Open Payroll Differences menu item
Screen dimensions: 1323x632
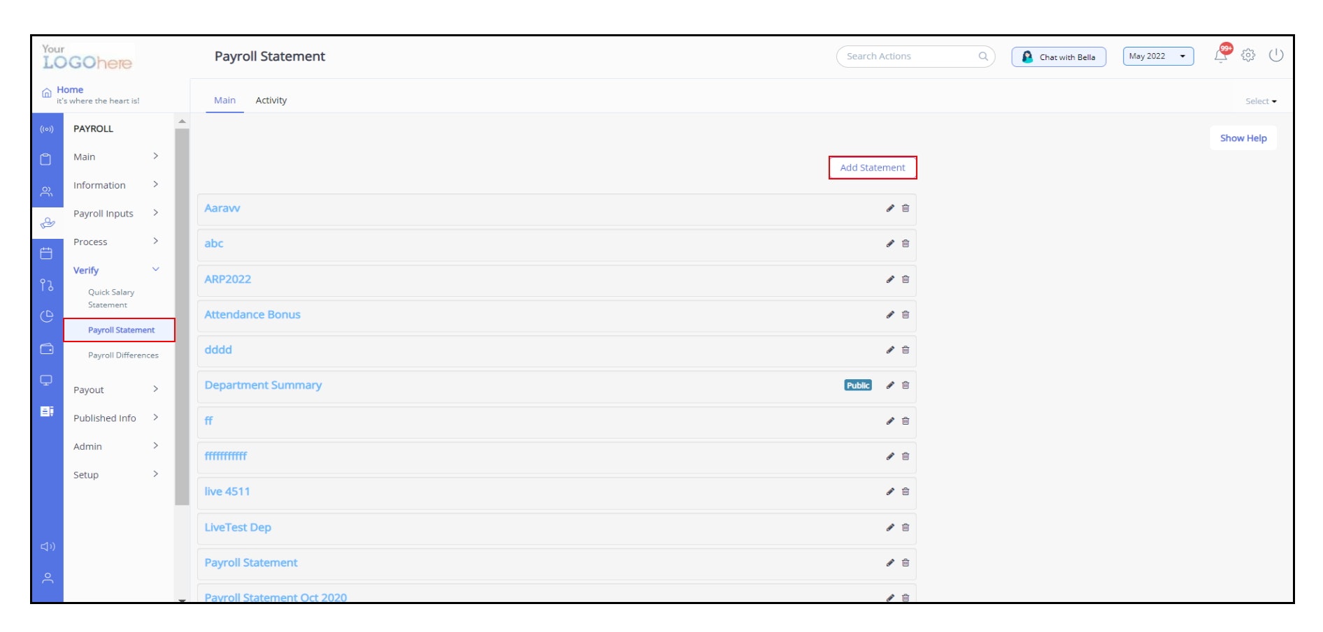pyautogui.click(x=123, y=355)
